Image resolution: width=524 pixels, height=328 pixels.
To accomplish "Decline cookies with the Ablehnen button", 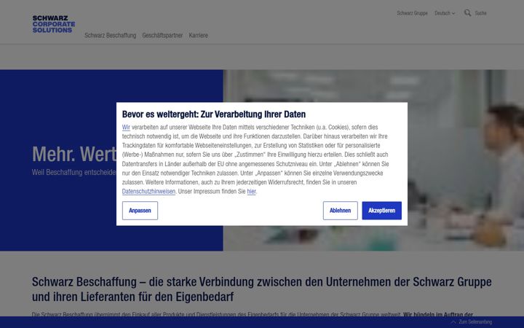I will (340, 211).
